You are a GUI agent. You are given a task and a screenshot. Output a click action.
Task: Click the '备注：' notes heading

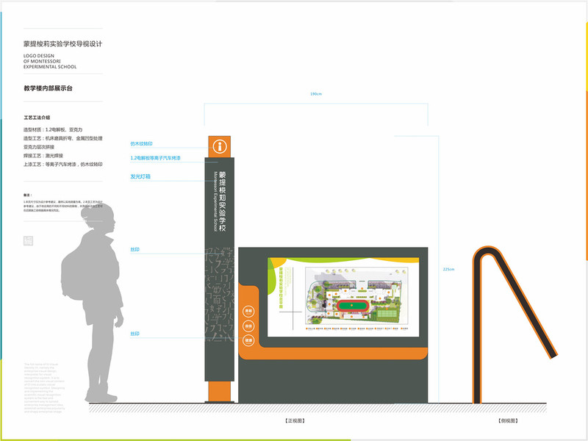[x=28, y=195]
